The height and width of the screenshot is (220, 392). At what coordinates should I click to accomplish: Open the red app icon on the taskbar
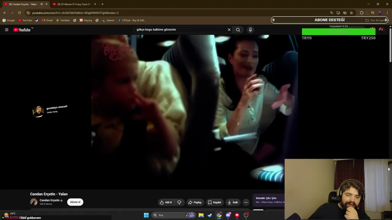(237, 215)
